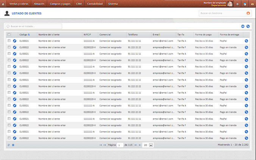Image resolution: width=256 pixels, height=160 pixels.
Task: Click the Buscar en el listado field
Action: coord(34,26)
